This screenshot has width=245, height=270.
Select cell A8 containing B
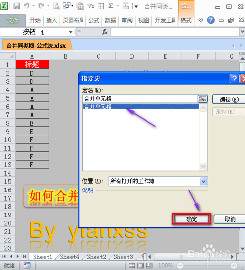pos(32,123)
